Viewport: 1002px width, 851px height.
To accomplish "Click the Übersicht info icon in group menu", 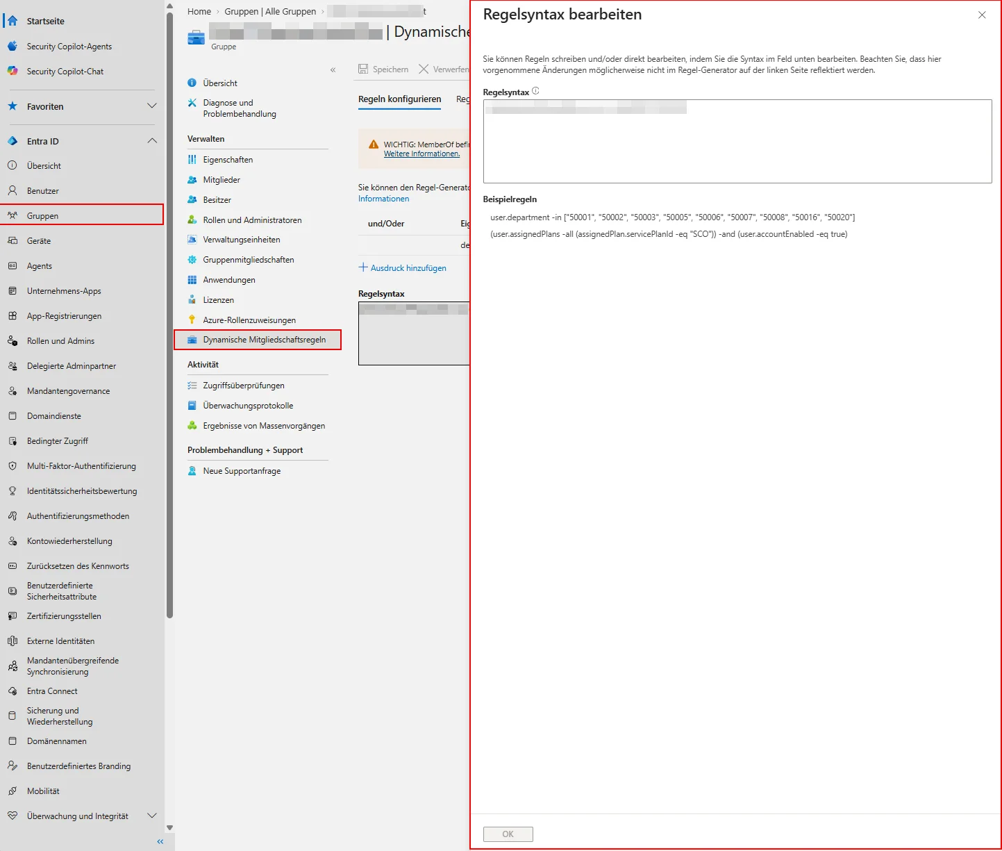I will pyautogui.click(x=192, y=83).
